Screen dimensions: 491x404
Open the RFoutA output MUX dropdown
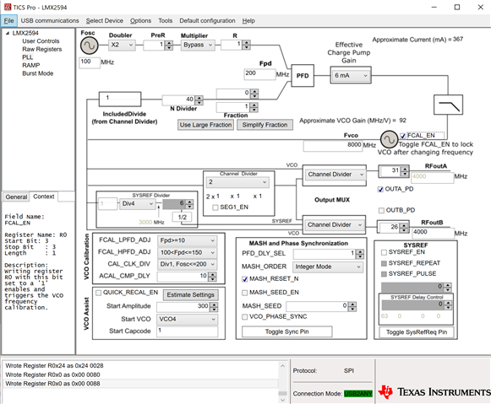point(335,175)
